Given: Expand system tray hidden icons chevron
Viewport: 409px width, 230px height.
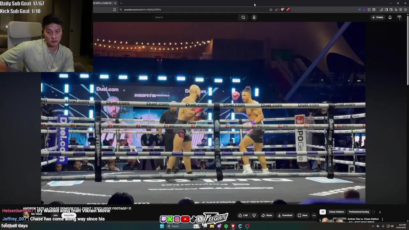Looking at the screenshot, I should tap(373, 226).
